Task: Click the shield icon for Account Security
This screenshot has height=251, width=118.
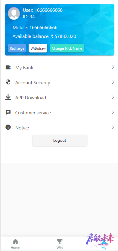Action: (8, 82)
